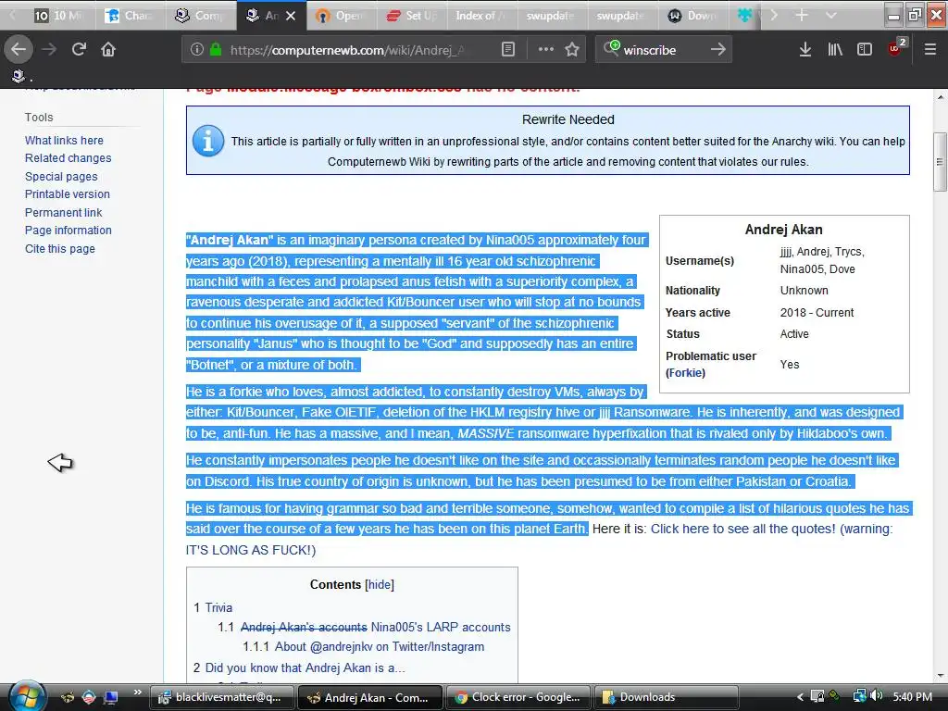Switch to the blacklivesmatter@q... taskbar window
948x711 pixels.
[221, 697]
